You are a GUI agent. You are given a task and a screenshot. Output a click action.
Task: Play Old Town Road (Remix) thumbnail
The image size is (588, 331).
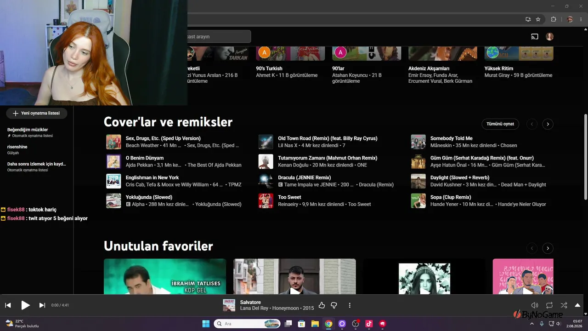[x=266, y=142]
